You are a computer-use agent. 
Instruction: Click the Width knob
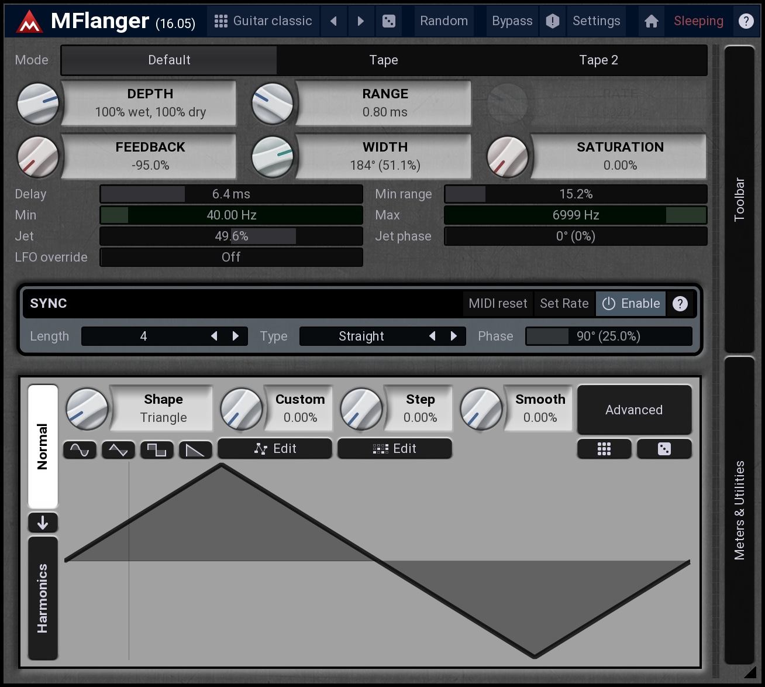click(x=273, y=157)
